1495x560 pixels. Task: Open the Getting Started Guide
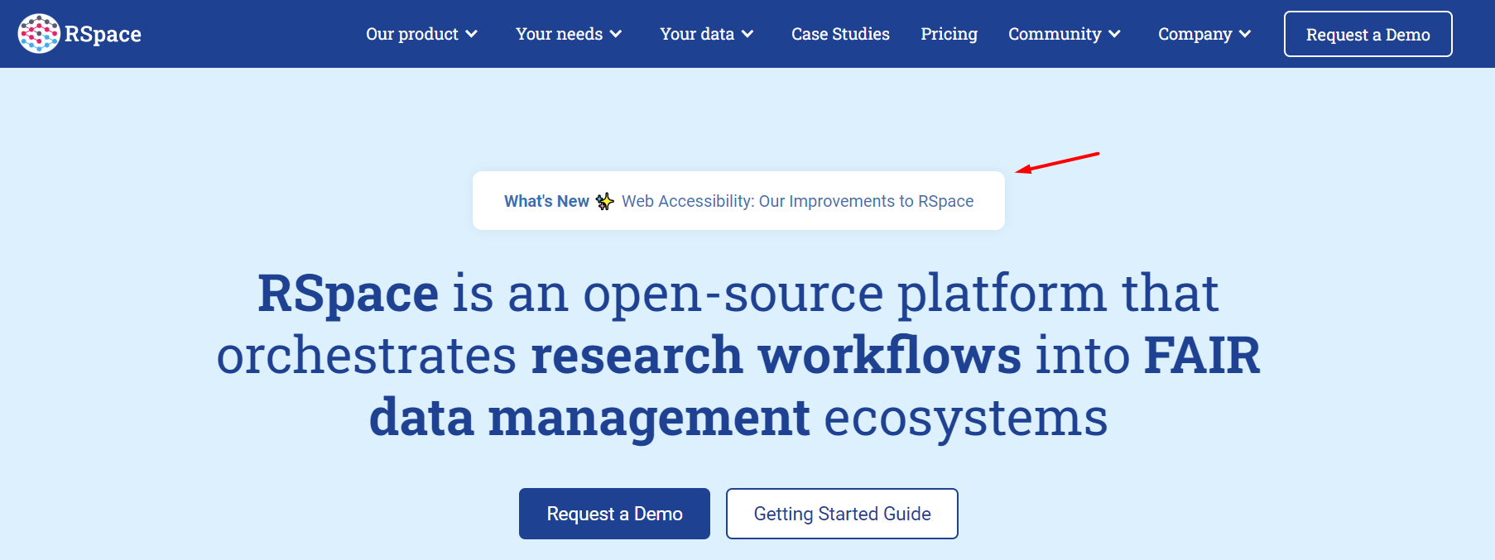pyautogui.click(x=842, y=514)
